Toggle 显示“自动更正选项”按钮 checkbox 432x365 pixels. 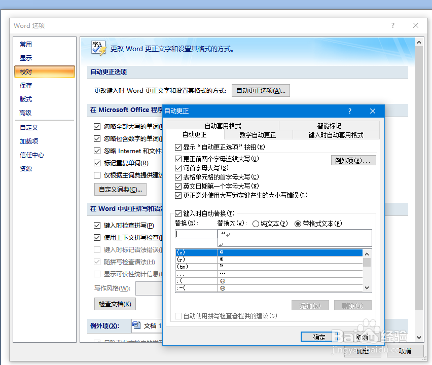tap(178, 148)
